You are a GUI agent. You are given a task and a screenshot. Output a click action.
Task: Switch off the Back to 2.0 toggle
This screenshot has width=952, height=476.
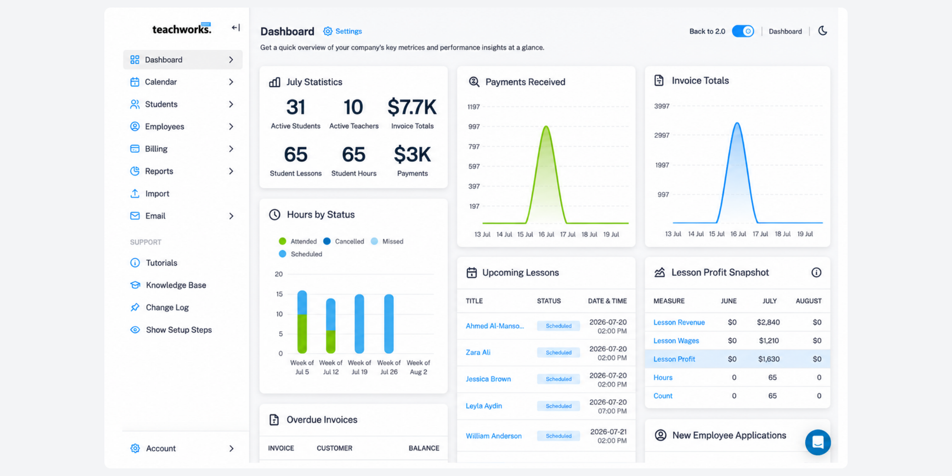(x=743, y=31)
